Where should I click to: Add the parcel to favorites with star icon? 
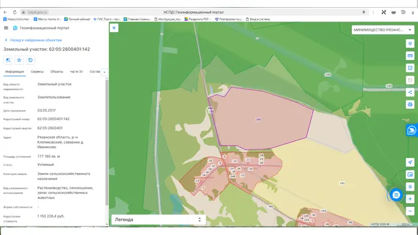19,60
